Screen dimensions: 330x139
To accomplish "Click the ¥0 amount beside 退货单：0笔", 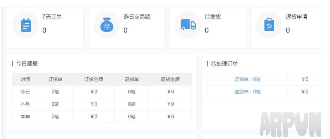I will click(305, 92).
